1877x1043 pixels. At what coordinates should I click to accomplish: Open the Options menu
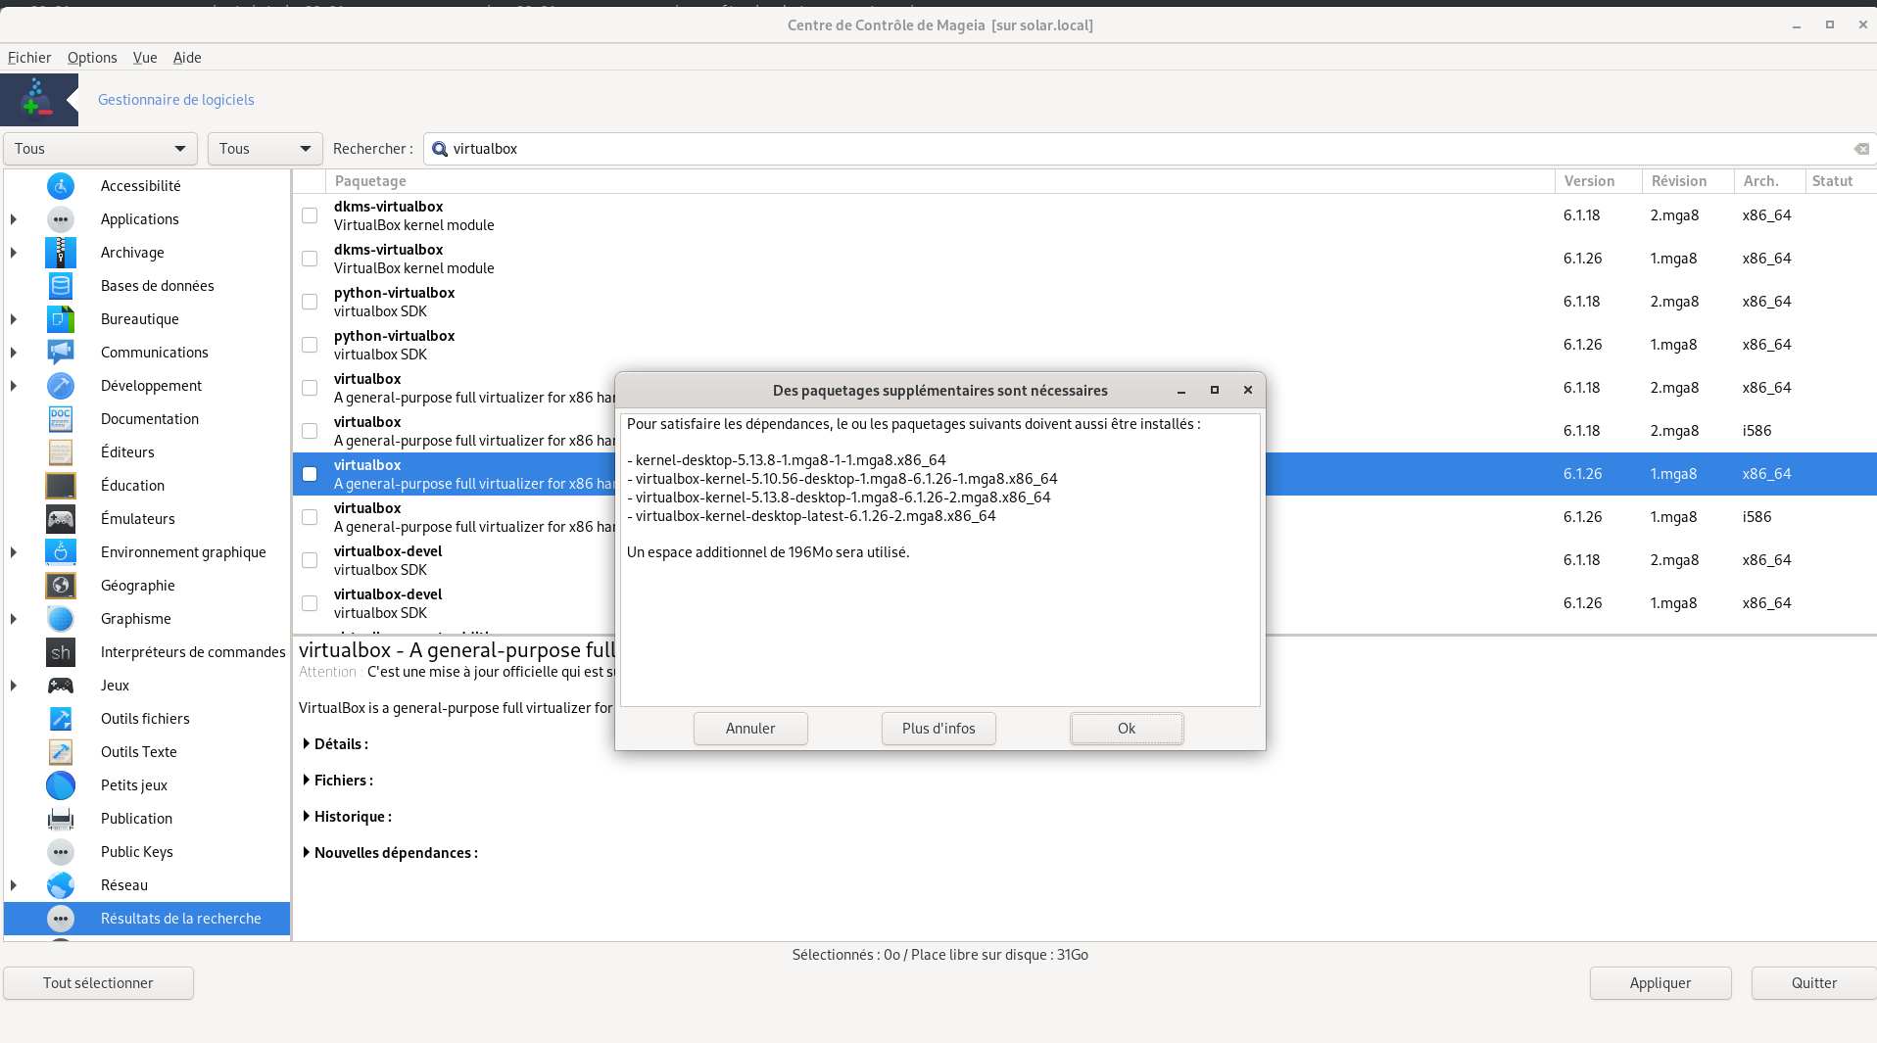(x=92, y=58)
